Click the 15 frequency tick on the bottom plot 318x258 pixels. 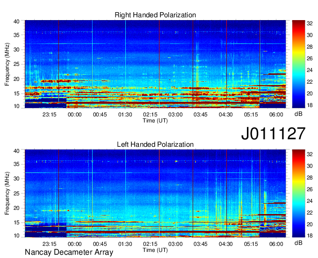click(x=16, y=222)
